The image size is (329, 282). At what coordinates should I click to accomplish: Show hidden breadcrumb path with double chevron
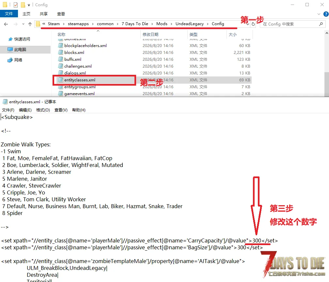coord(44,24)
